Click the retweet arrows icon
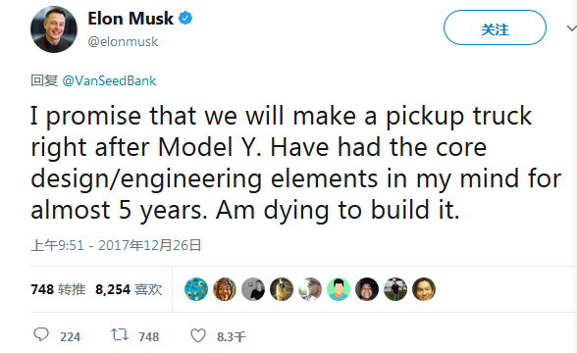 coord(120,334)
